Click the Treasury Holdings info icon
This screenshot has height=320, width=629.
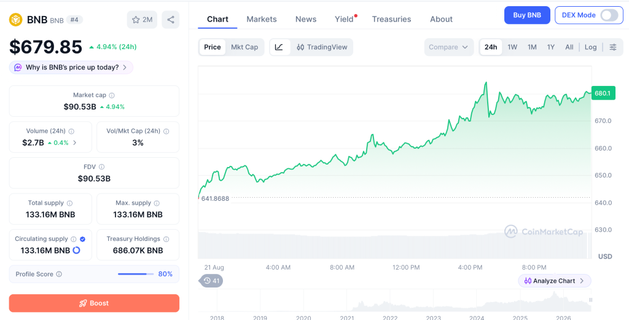point(166,239)
